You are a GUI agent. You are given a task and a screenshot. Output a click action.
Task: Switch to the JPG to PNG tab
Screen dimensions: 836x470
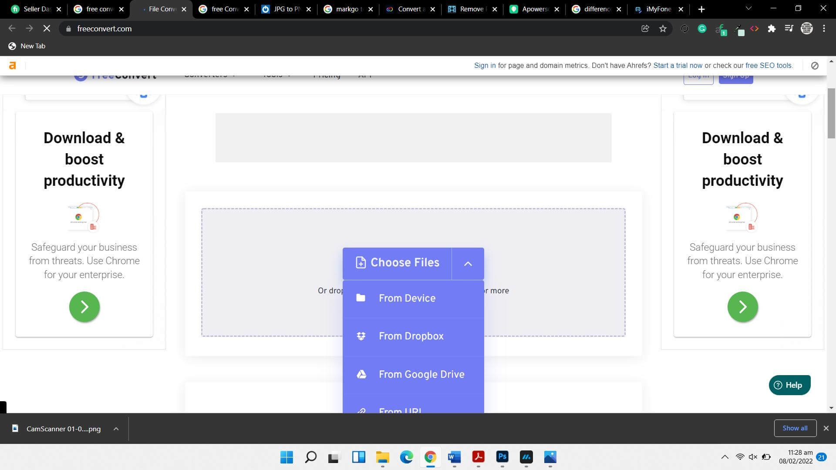point(283,9)
